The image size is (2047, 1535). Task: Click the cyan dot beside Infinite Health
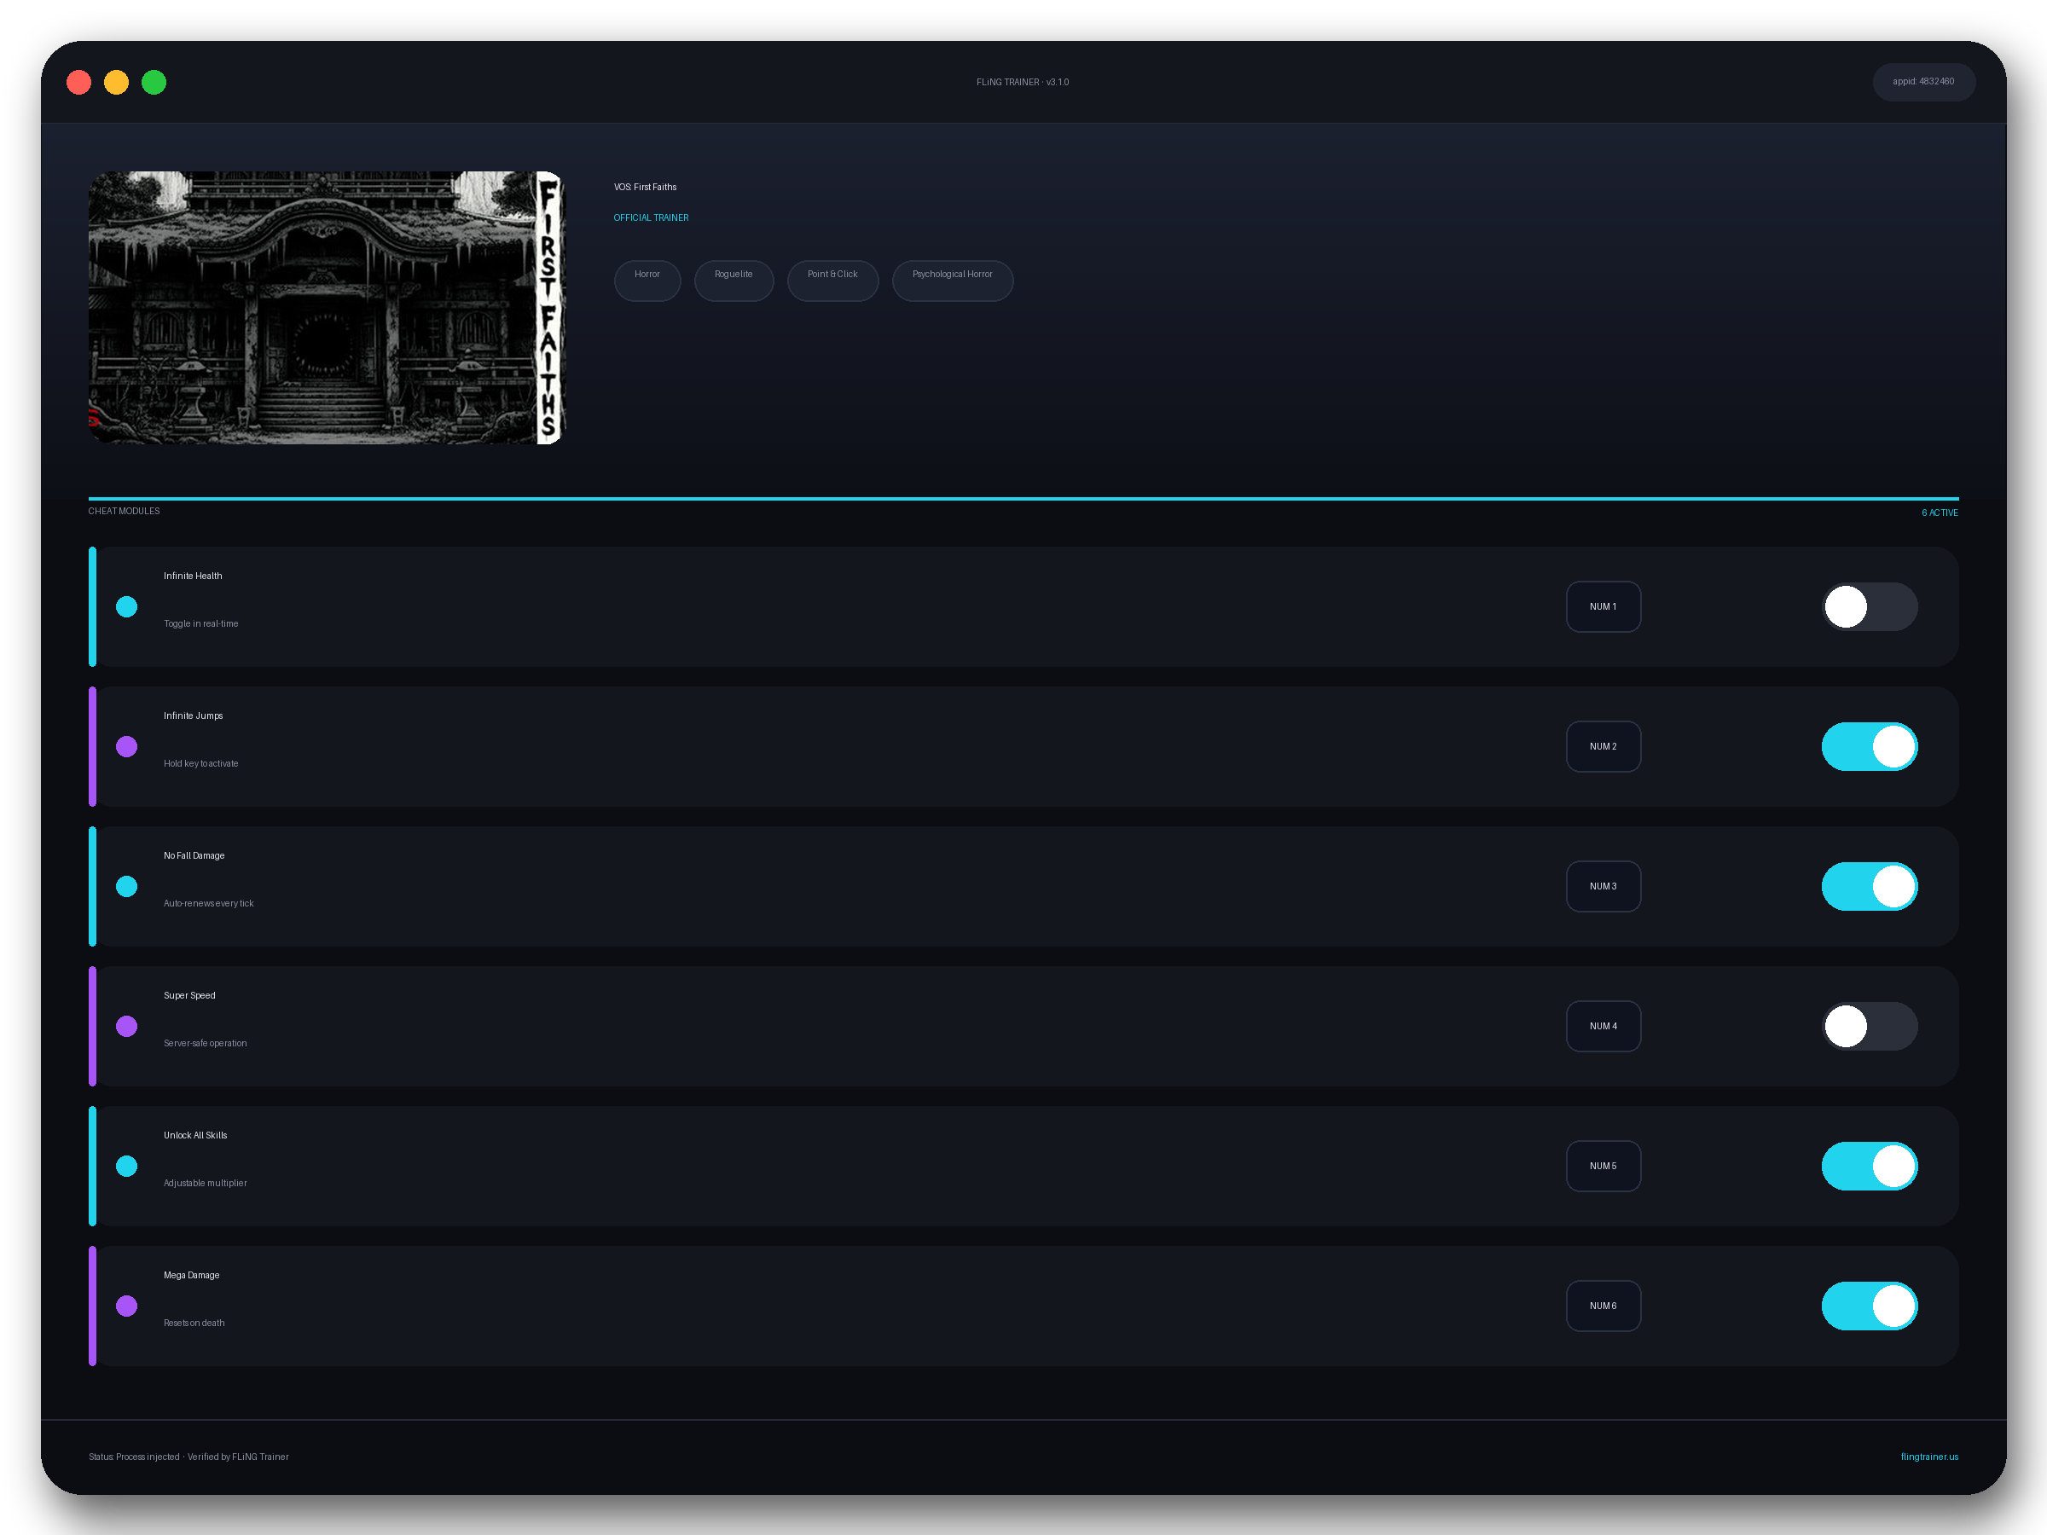point(127,607)
